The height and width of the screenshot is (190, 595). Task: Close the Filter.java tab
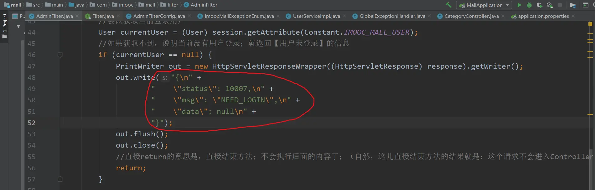point(118,16)
